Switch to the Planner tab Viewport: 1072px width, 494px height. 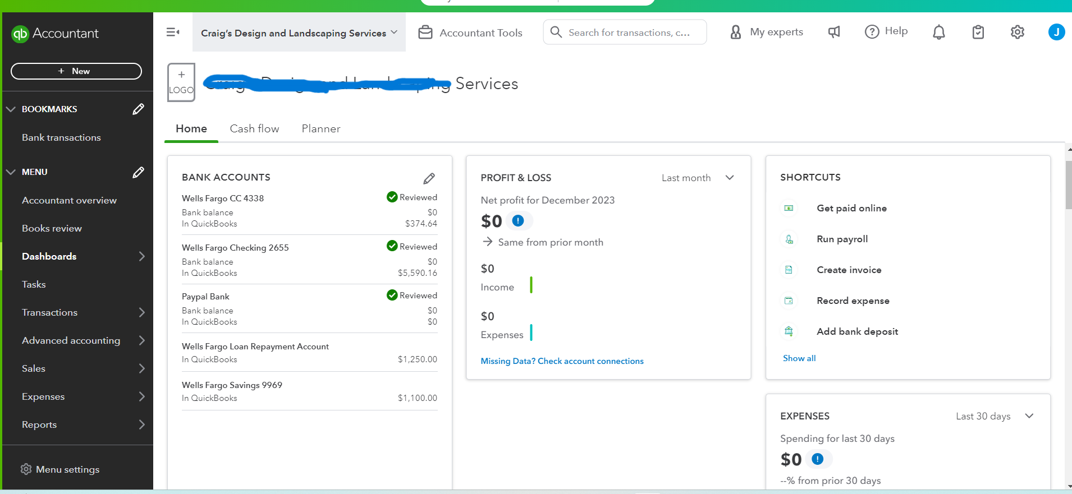click(321, 129)
